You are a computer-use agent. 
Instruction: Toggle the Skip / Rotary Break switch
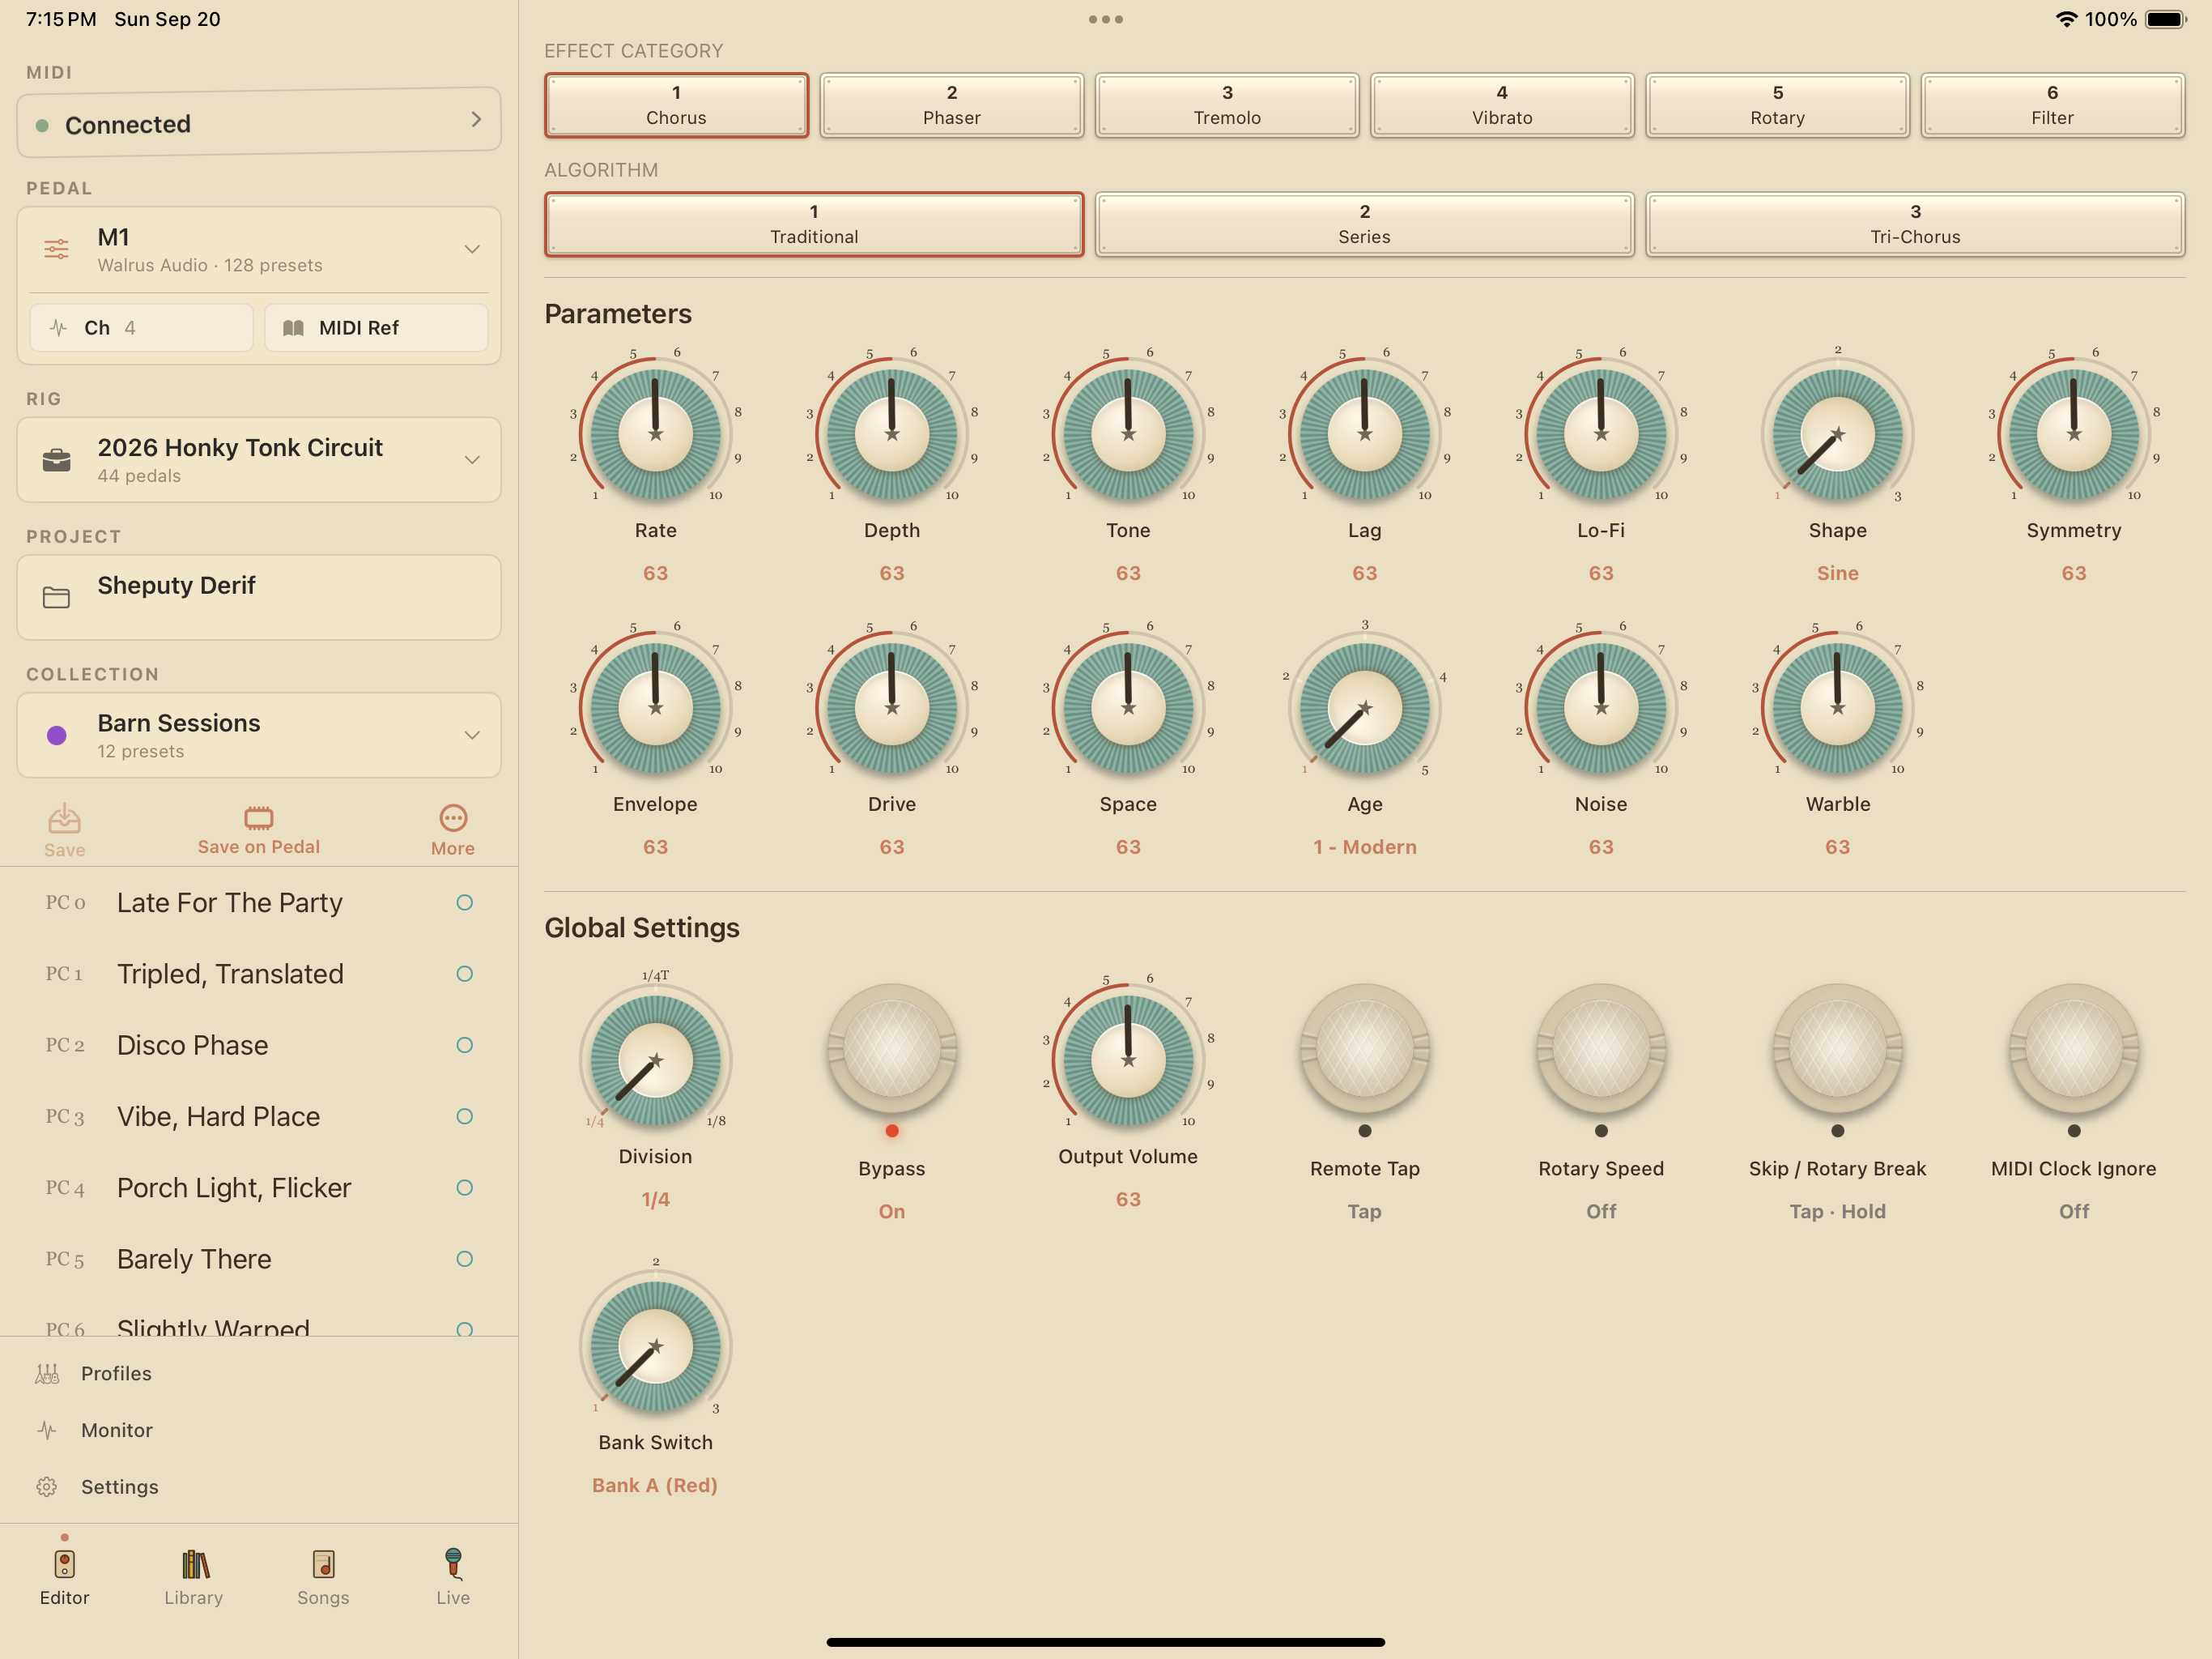1837,1051
